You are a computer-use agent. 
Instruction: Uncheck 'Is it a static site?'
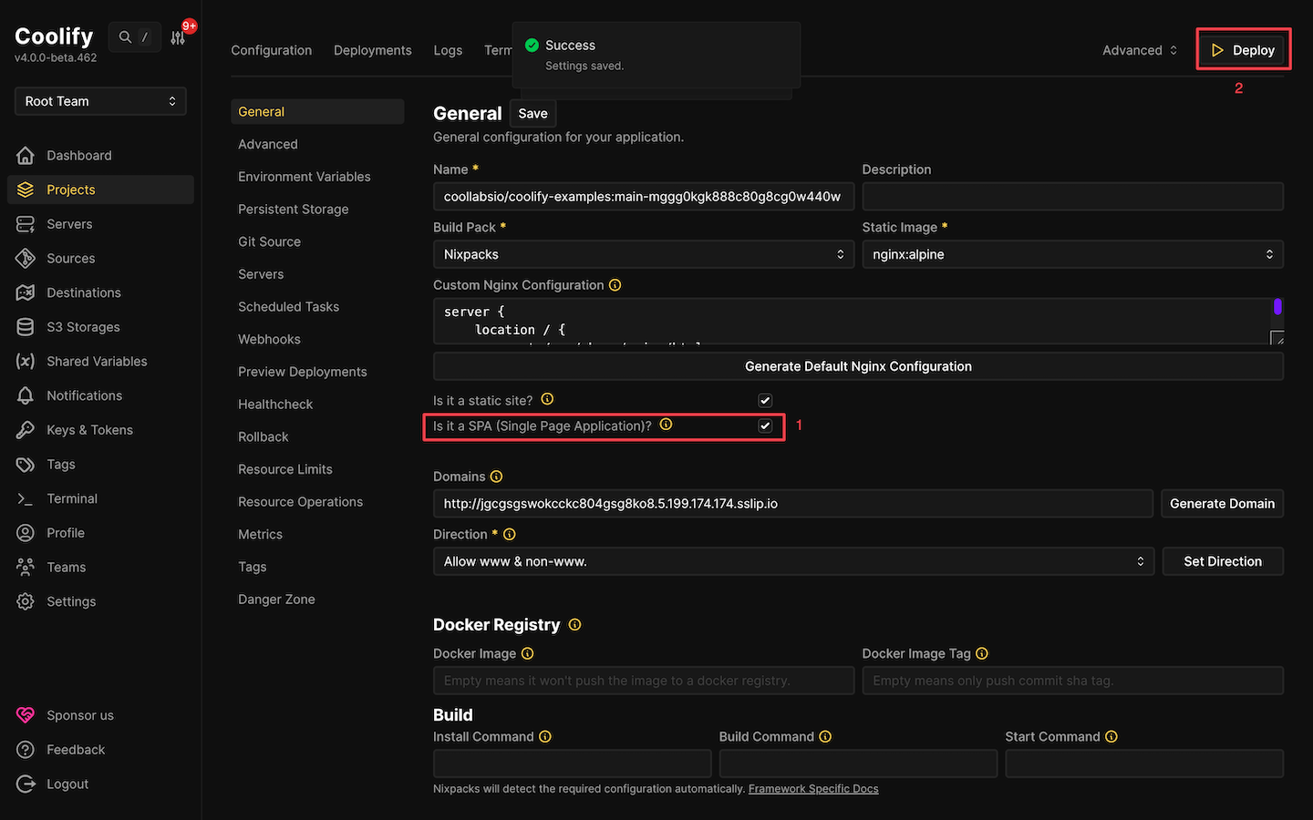pos(765,400)
